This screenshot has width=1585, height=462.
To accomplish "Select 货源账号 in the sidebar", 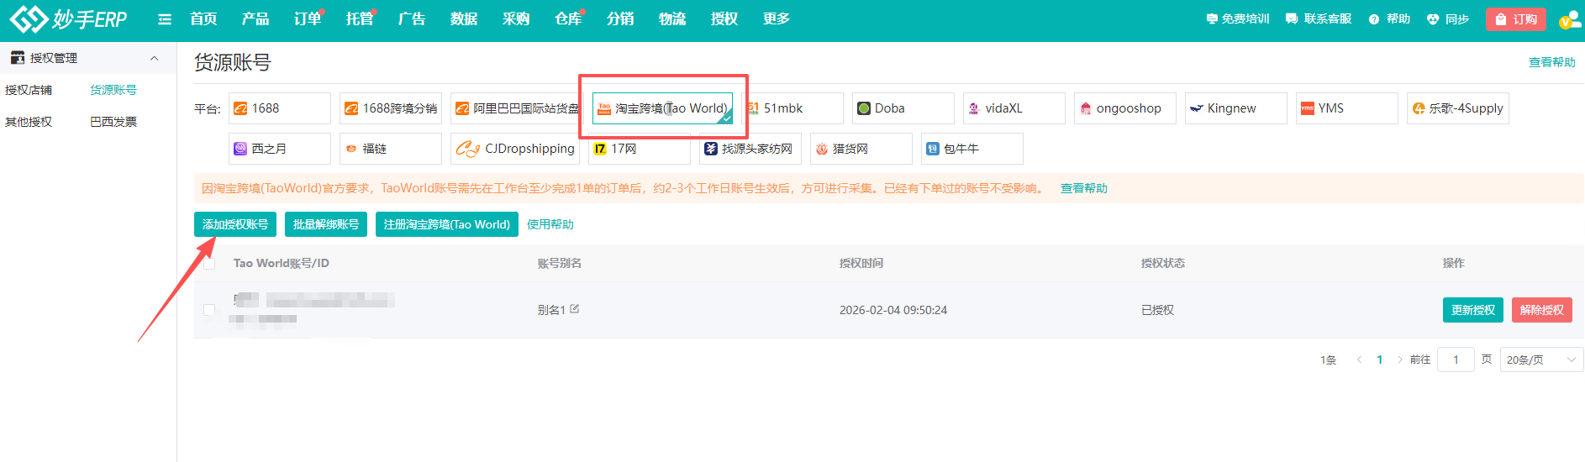I will pos(113,90).
